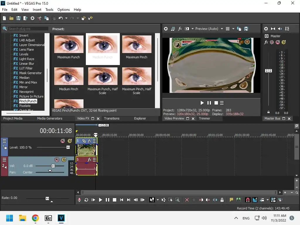Switch to Transitions tab

click(x=112, y=118)
